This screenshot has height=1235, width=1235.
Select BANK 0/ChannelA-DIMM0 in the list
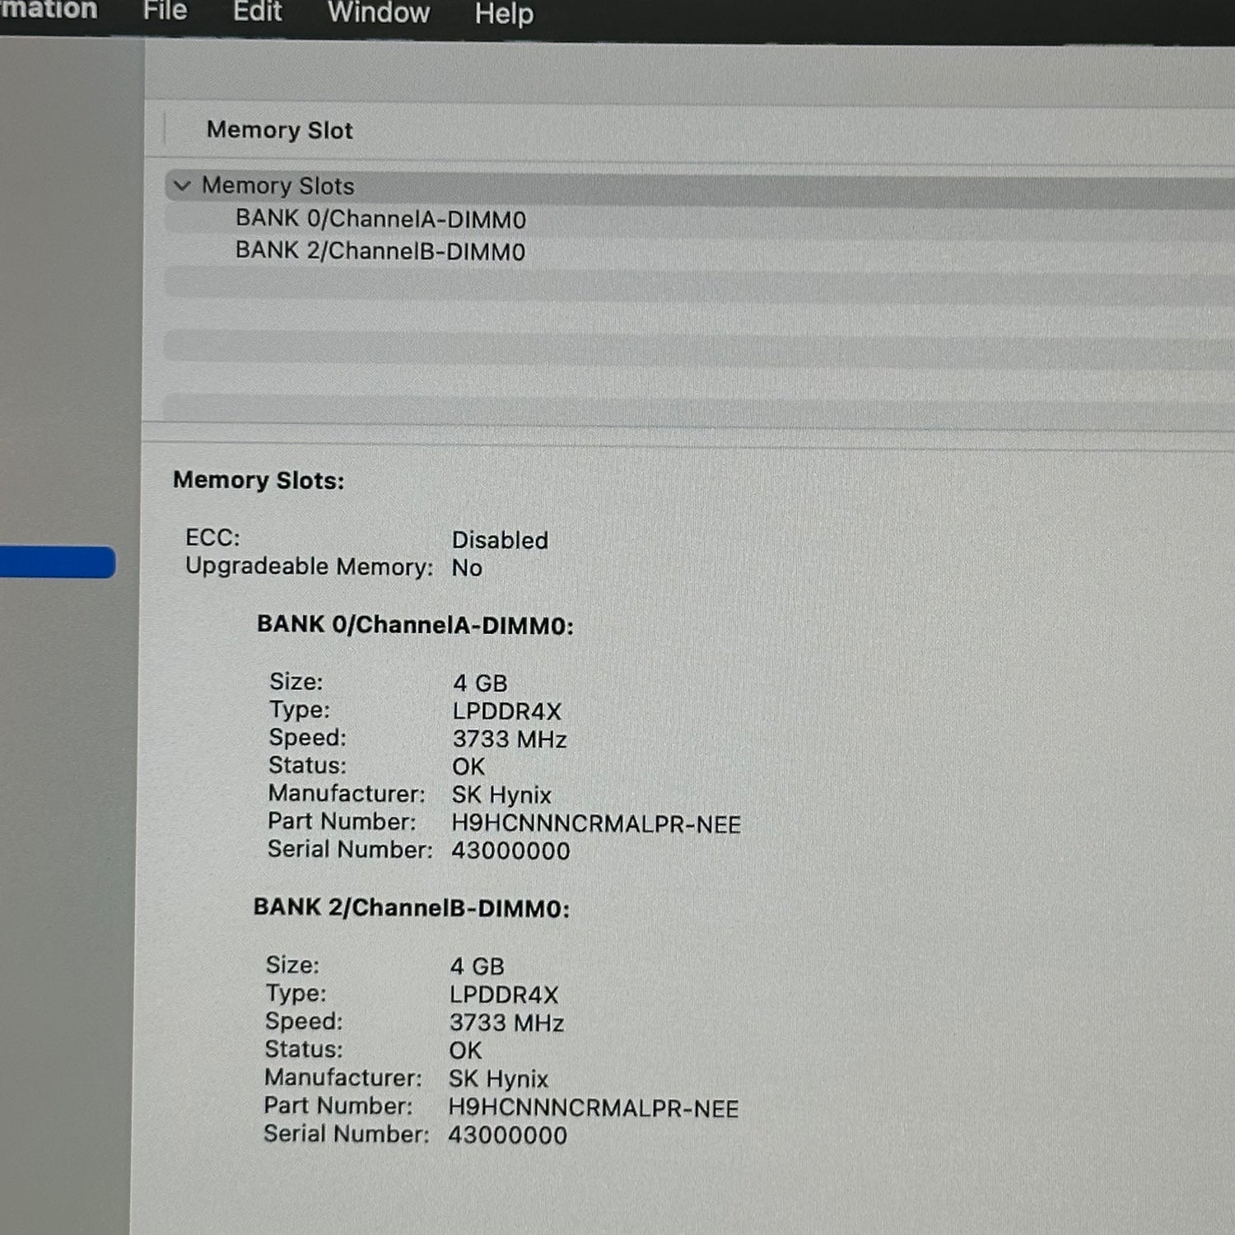(380, 219)
